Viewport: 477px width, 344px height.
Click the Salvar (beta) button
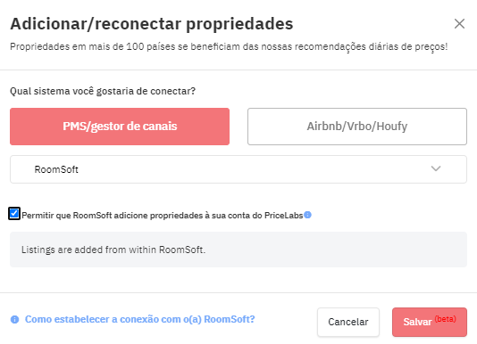pos(430,322)
